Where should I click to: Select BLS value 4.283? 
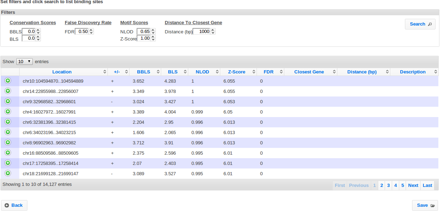click(x=170, y=81)
